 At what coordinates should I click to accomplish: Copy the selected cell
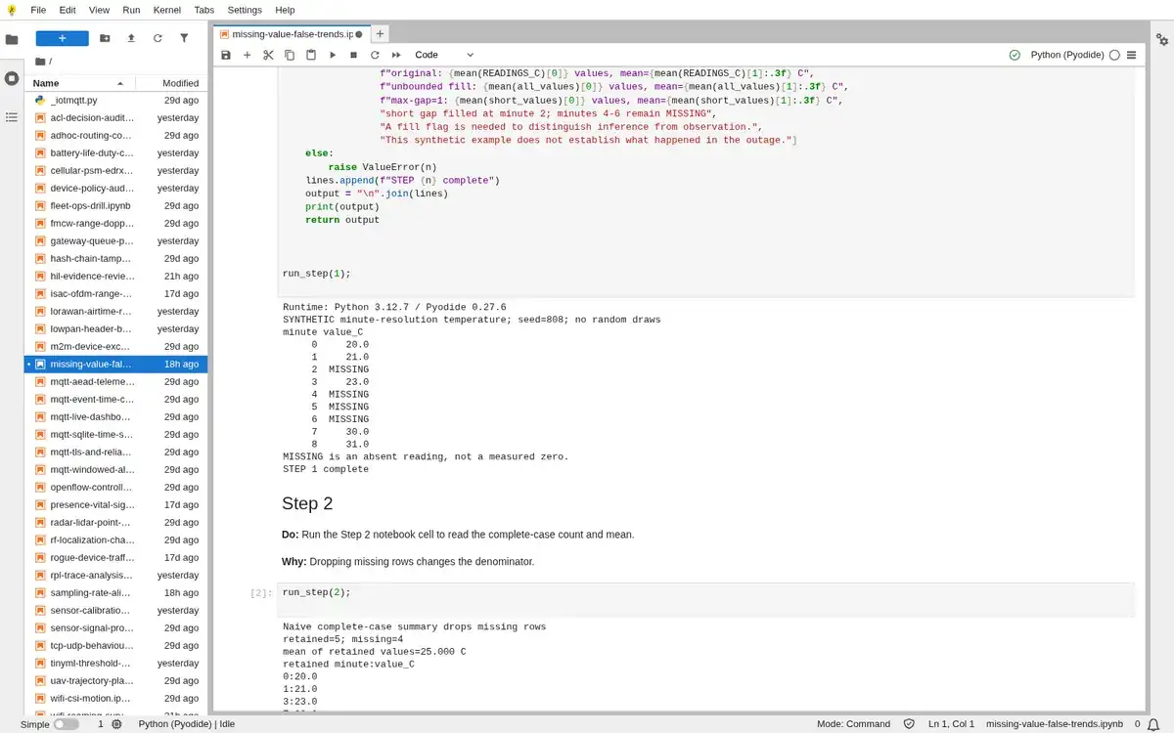tap(290, 55)
